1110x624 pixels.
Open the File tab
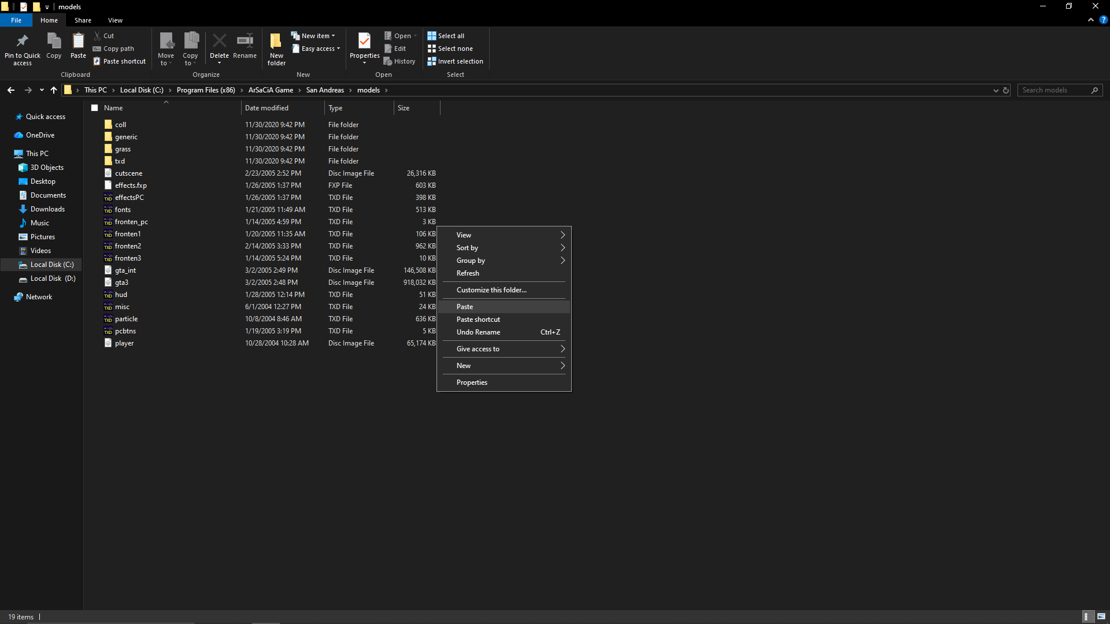(16, 20)
